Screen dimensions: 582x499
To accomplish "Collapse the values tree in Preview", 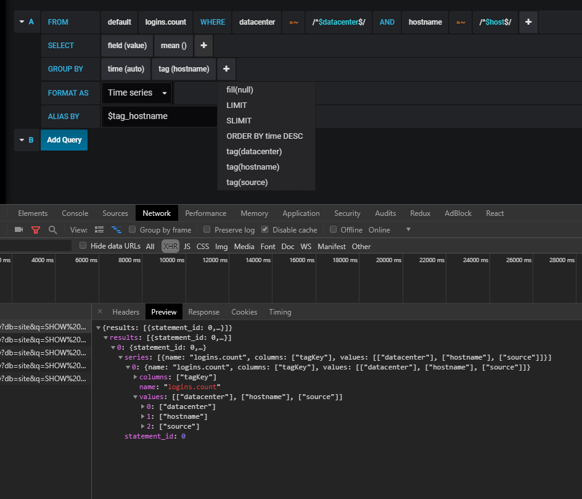I will click(x=135, y=397).
